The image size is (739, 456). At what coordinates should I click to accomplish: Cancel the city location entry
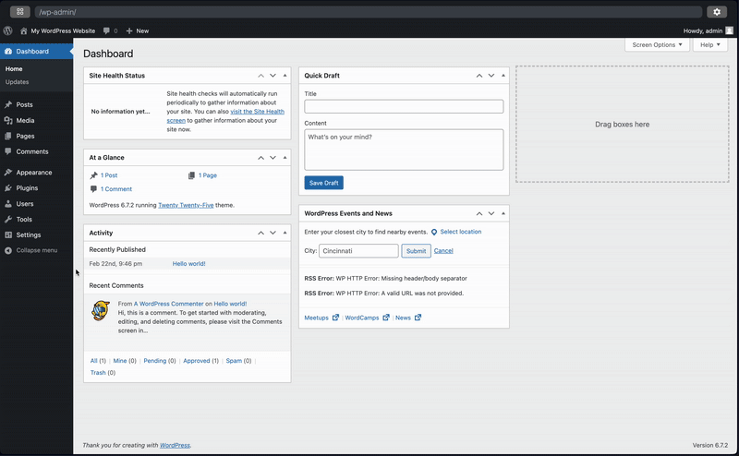443,251
